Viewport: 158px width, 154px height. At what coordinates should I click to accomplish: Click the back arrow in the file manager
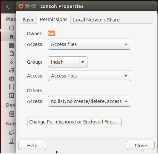tap(7, 7)
